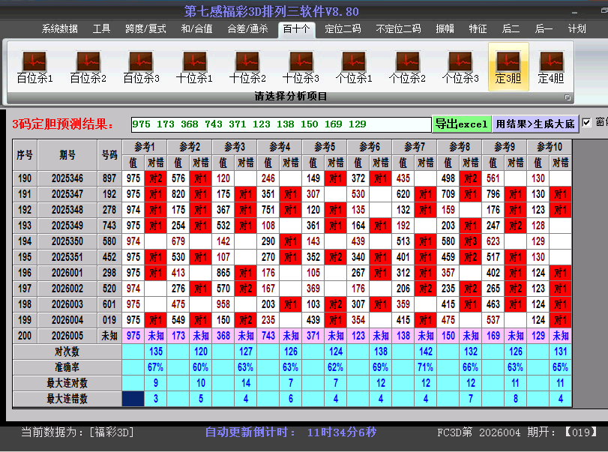The image size is (608, 452).
Task: Expand the 请选择分析项目 group launcher arrow
Action: pyautogui.click(x=568, y=97)
